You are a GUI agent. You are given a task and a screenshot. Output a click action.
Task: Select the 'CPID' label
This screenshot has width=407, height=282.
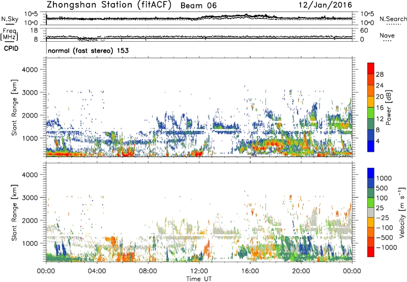click(x=11, y=48)
